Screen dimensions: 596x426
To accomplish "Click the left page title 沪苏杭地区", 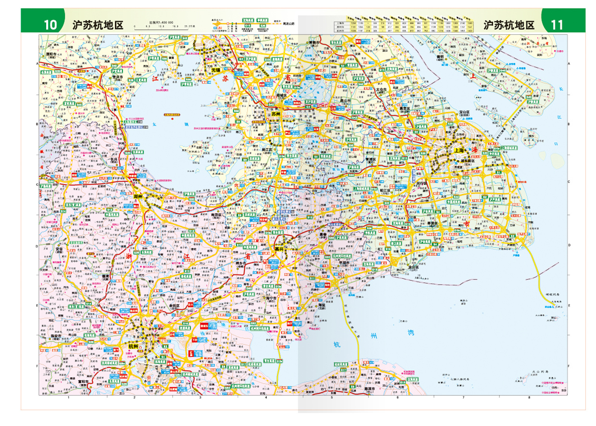I will pyautogui.click(x=98, y=25).
